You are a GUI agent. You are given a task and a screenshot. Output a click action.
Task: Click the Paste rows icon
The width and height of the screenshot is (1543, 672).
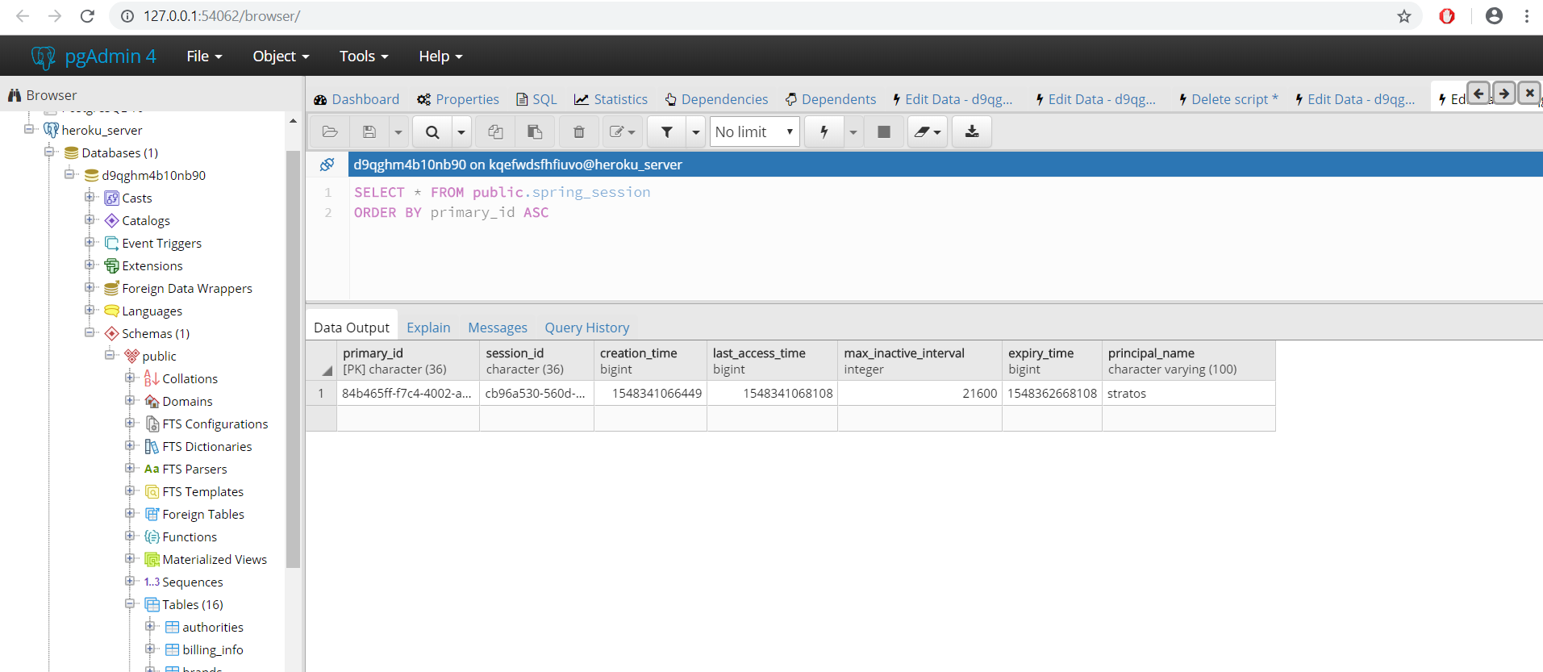(x=534, y=131)
